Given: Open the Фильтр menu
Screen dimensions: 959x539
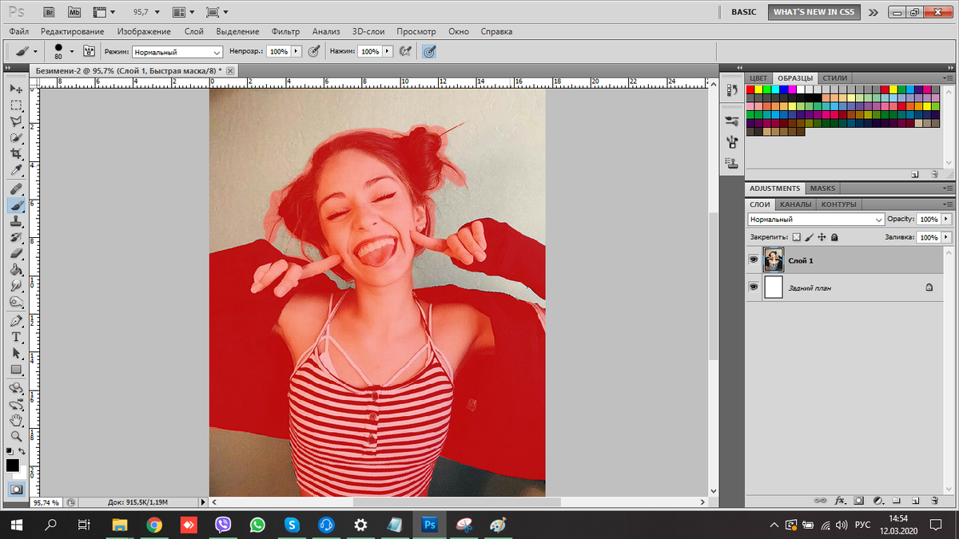Looking at the screenshot, I should click(x=285, y=31).
